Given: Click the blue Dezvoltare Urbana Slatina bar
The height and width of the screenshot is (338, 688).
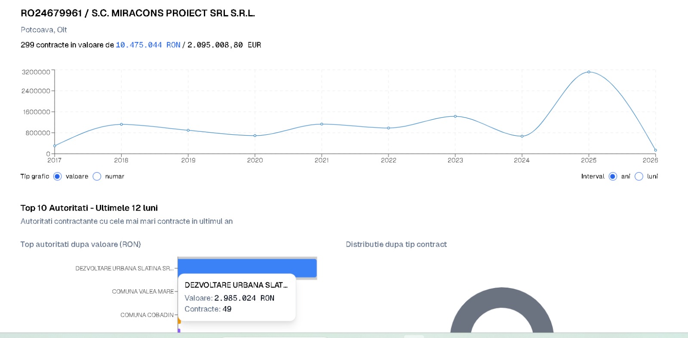Looking at the screenshot, I should pos(247,267).
